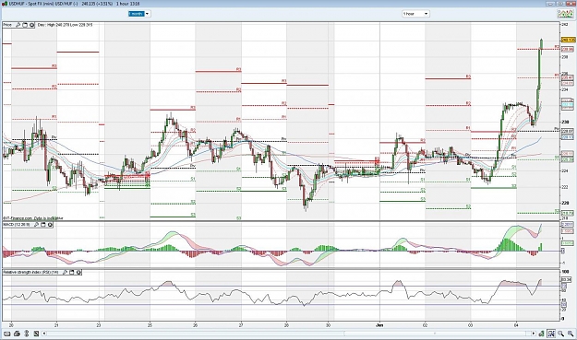
Task: Click the 25 date label on time axis
Action: click(x=150, y=325)
